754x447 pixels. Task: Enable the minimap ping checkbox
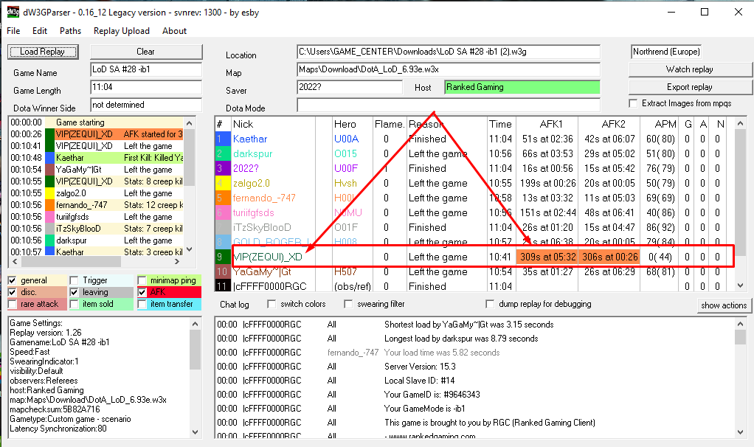pyautogui.click(x=142, y=280)
